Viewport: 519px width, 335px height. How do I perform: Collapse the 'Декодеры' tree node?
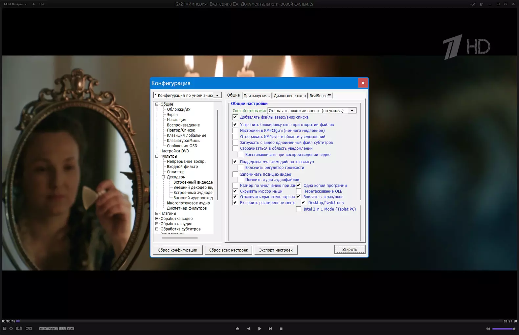point(164,177)
